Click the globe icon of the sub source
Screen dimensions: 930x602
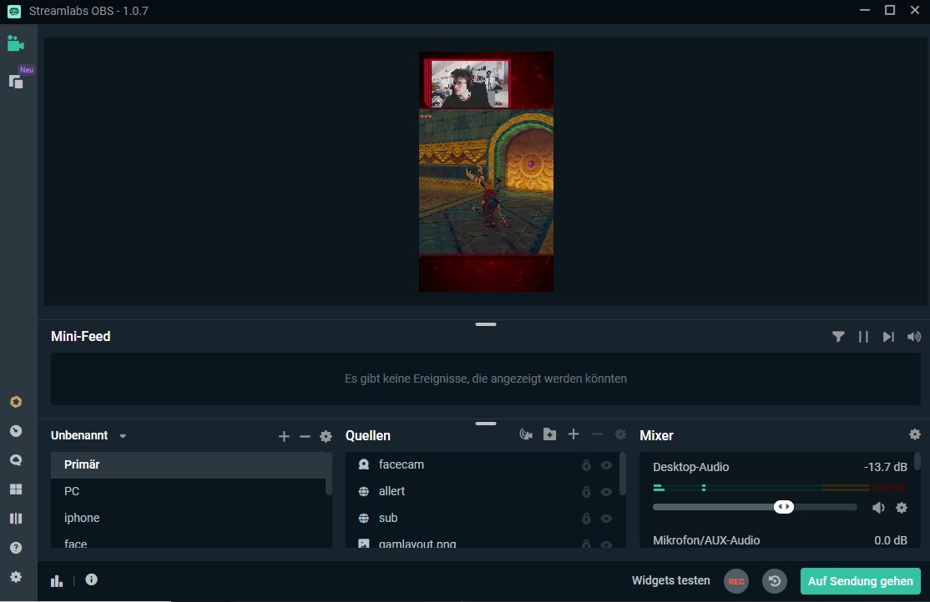[364, 518]
